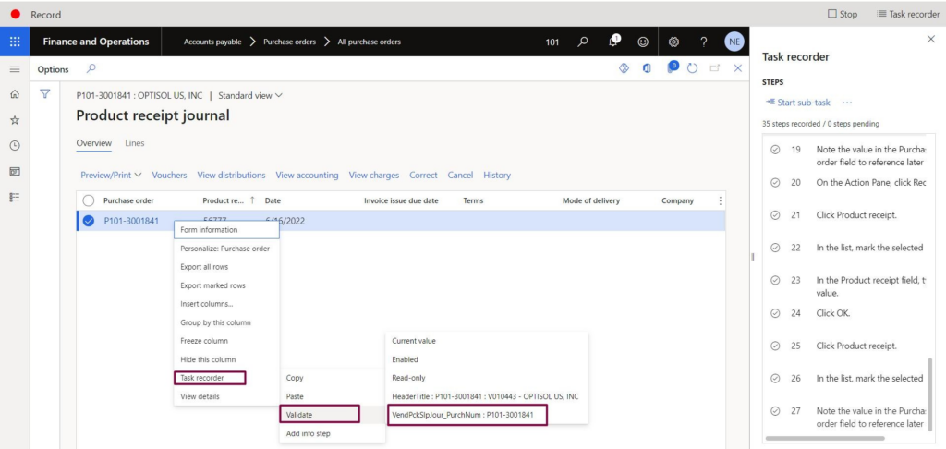The width and height of the screenshot is (946, 449).
Task: Open the feedback smiley icon
Action: (644, 42)
